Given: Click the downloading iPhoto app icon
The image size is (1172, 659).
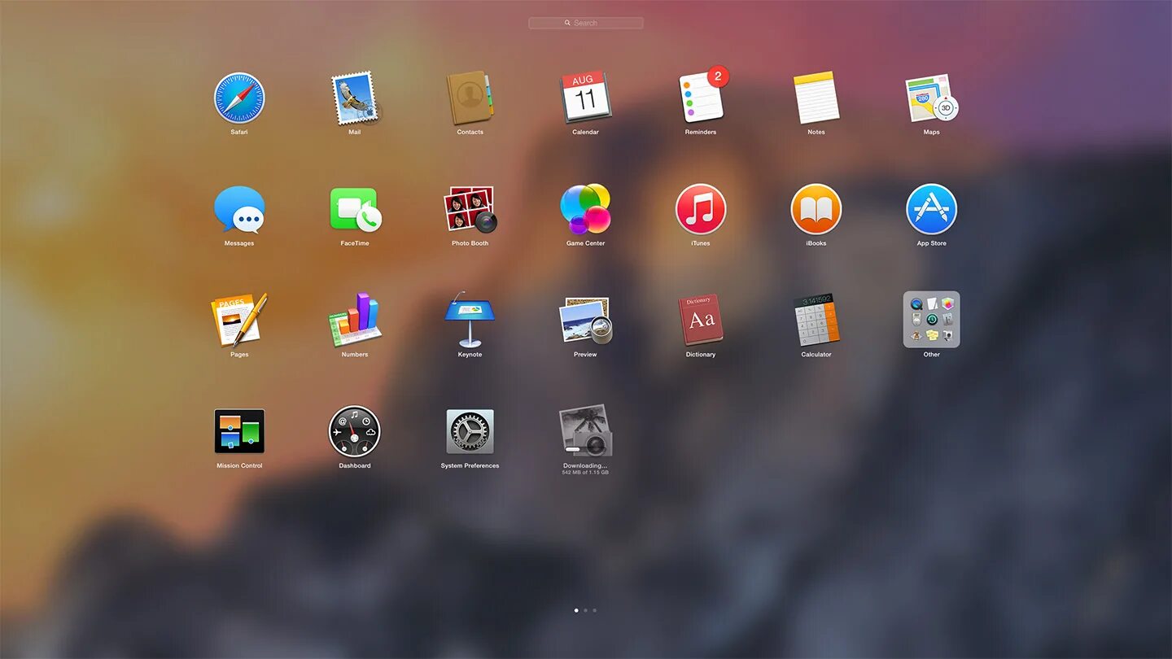Looking at the screenshot, I should pos(585,431).
